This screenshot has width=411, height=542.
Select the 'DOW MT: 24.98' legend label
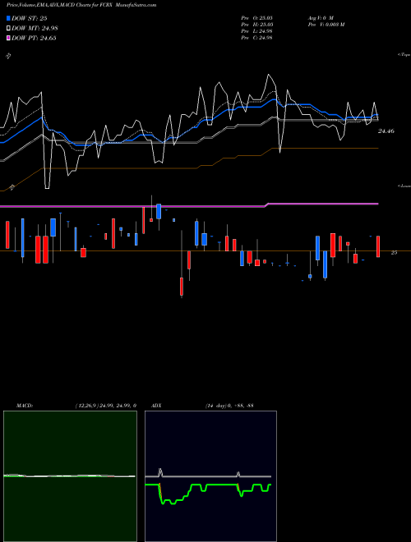click(35, 29)
